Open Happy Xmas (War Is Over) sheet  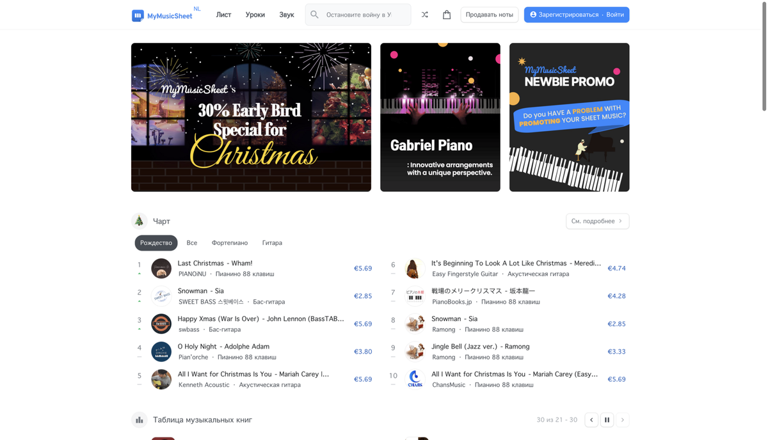pos(261,318)
